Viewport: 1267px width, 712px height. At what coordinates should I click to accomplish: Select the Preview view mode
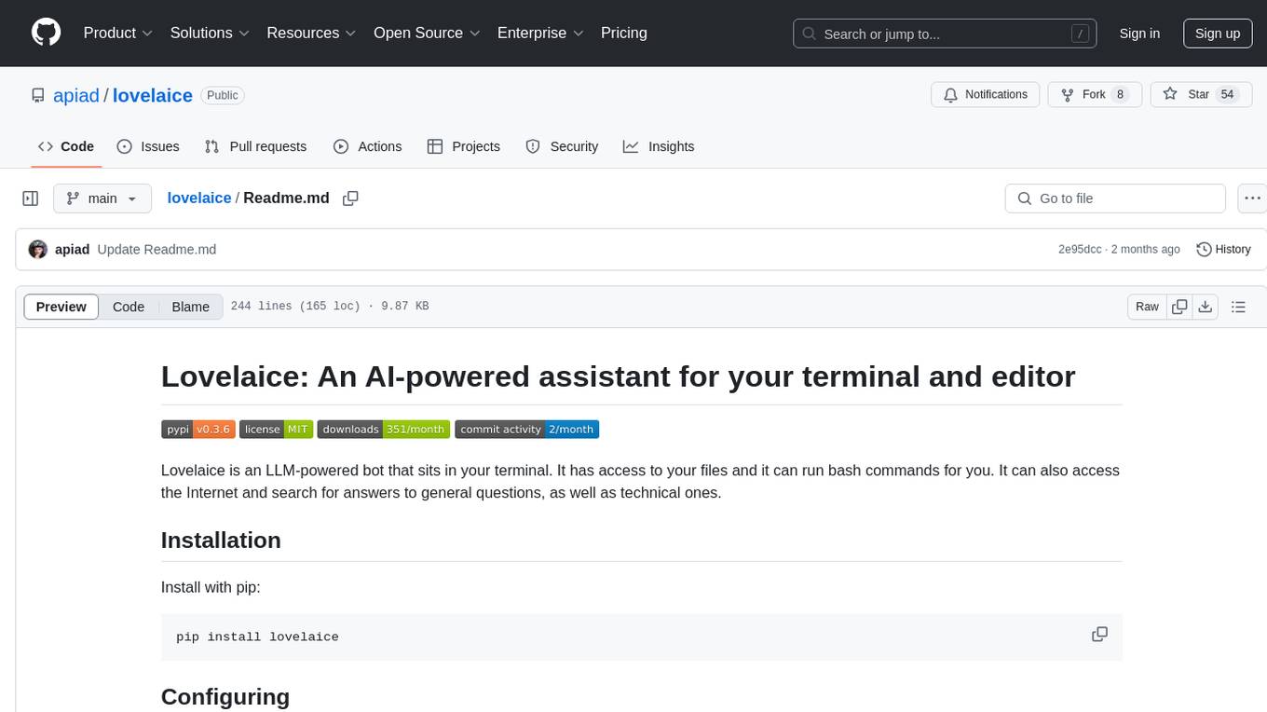(61, 307)
